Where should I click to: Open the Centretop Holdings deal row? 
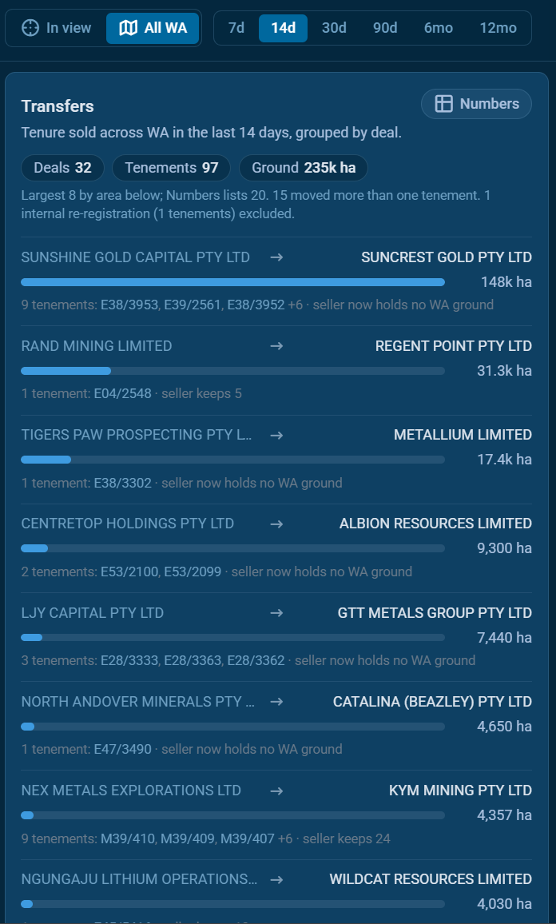pyautogui.click(x=276, y=548)
